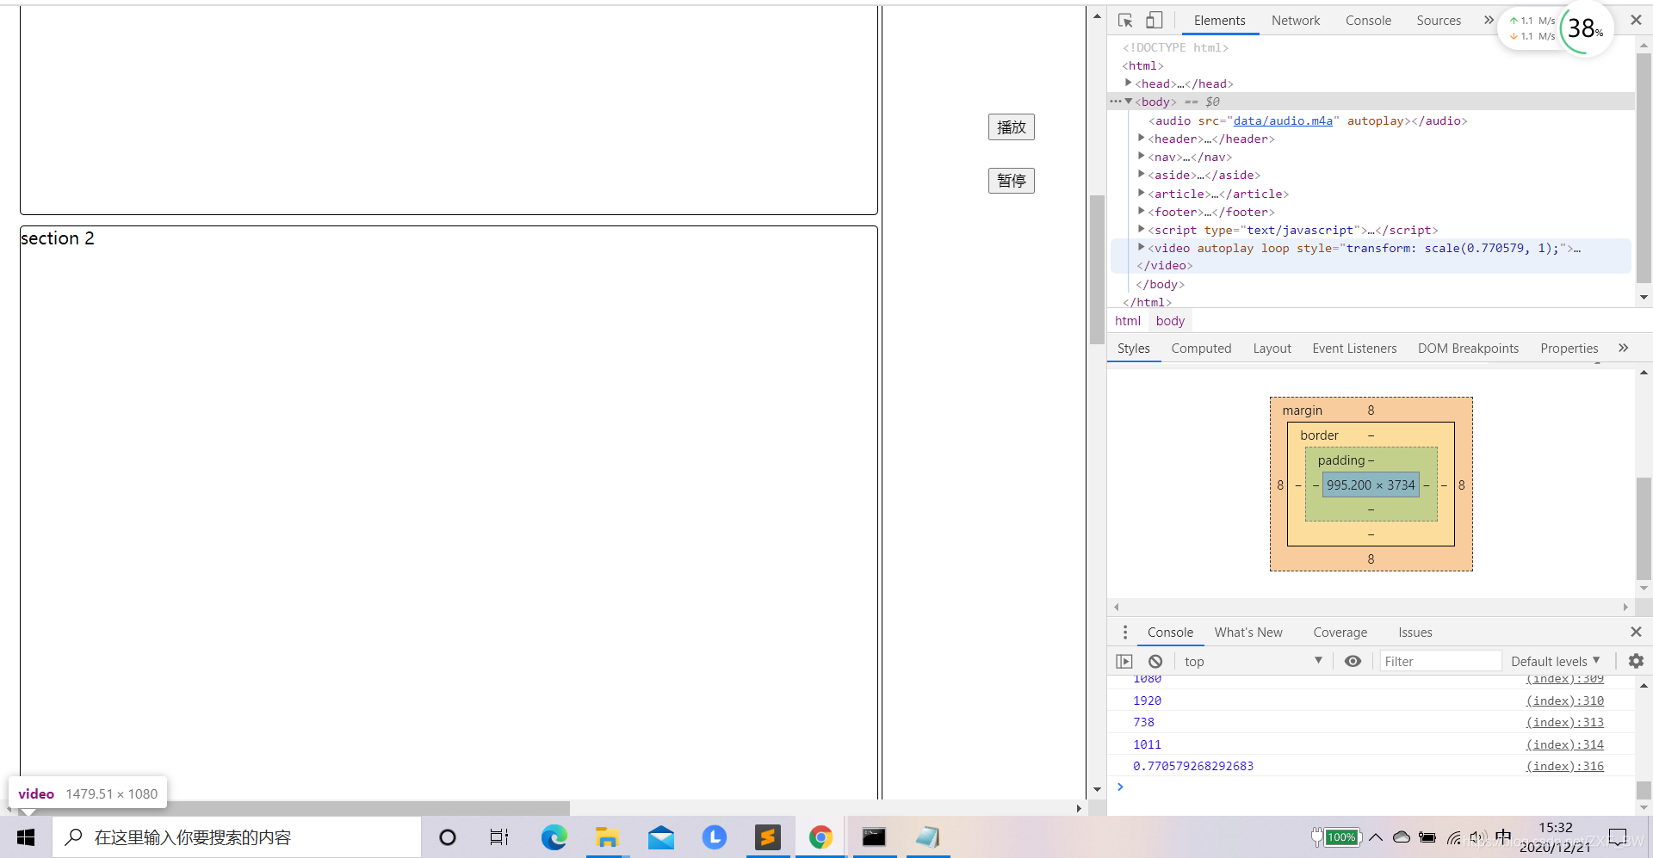Close the DevTools panel
1653x858 pixels.
click(1636, 20)
